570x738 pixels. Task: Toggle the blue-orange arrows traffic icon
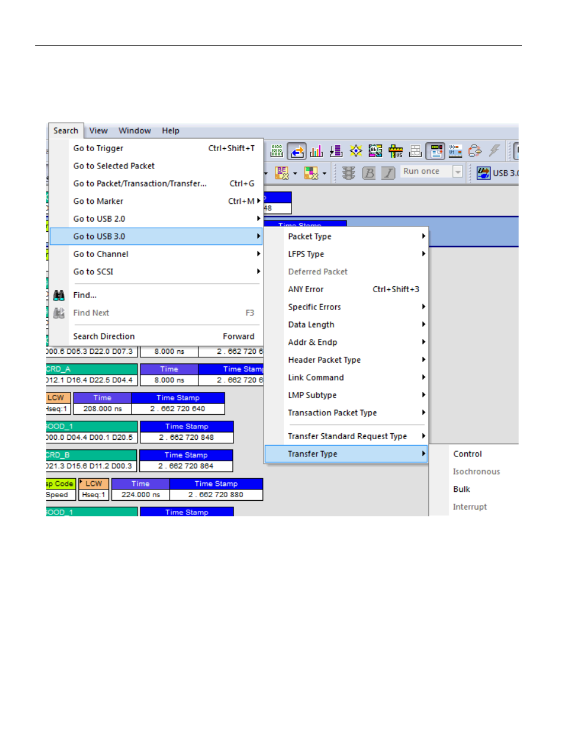coord(297,151)
